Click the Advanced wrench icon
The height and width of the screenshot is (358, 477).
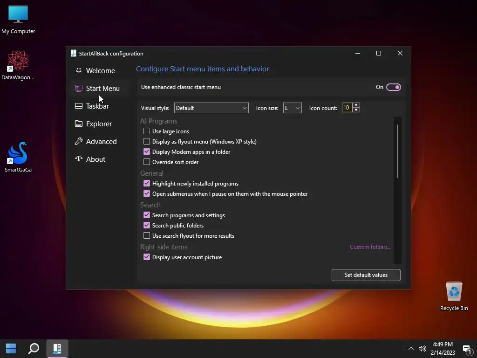coord(78,141)
